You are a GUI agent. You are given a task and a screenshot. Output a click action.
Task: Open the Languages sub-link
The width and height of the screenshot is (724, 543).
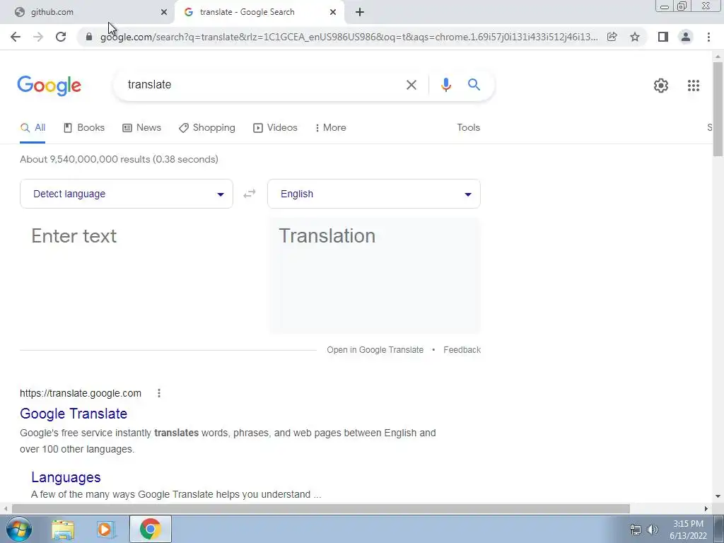coord(66,477)
